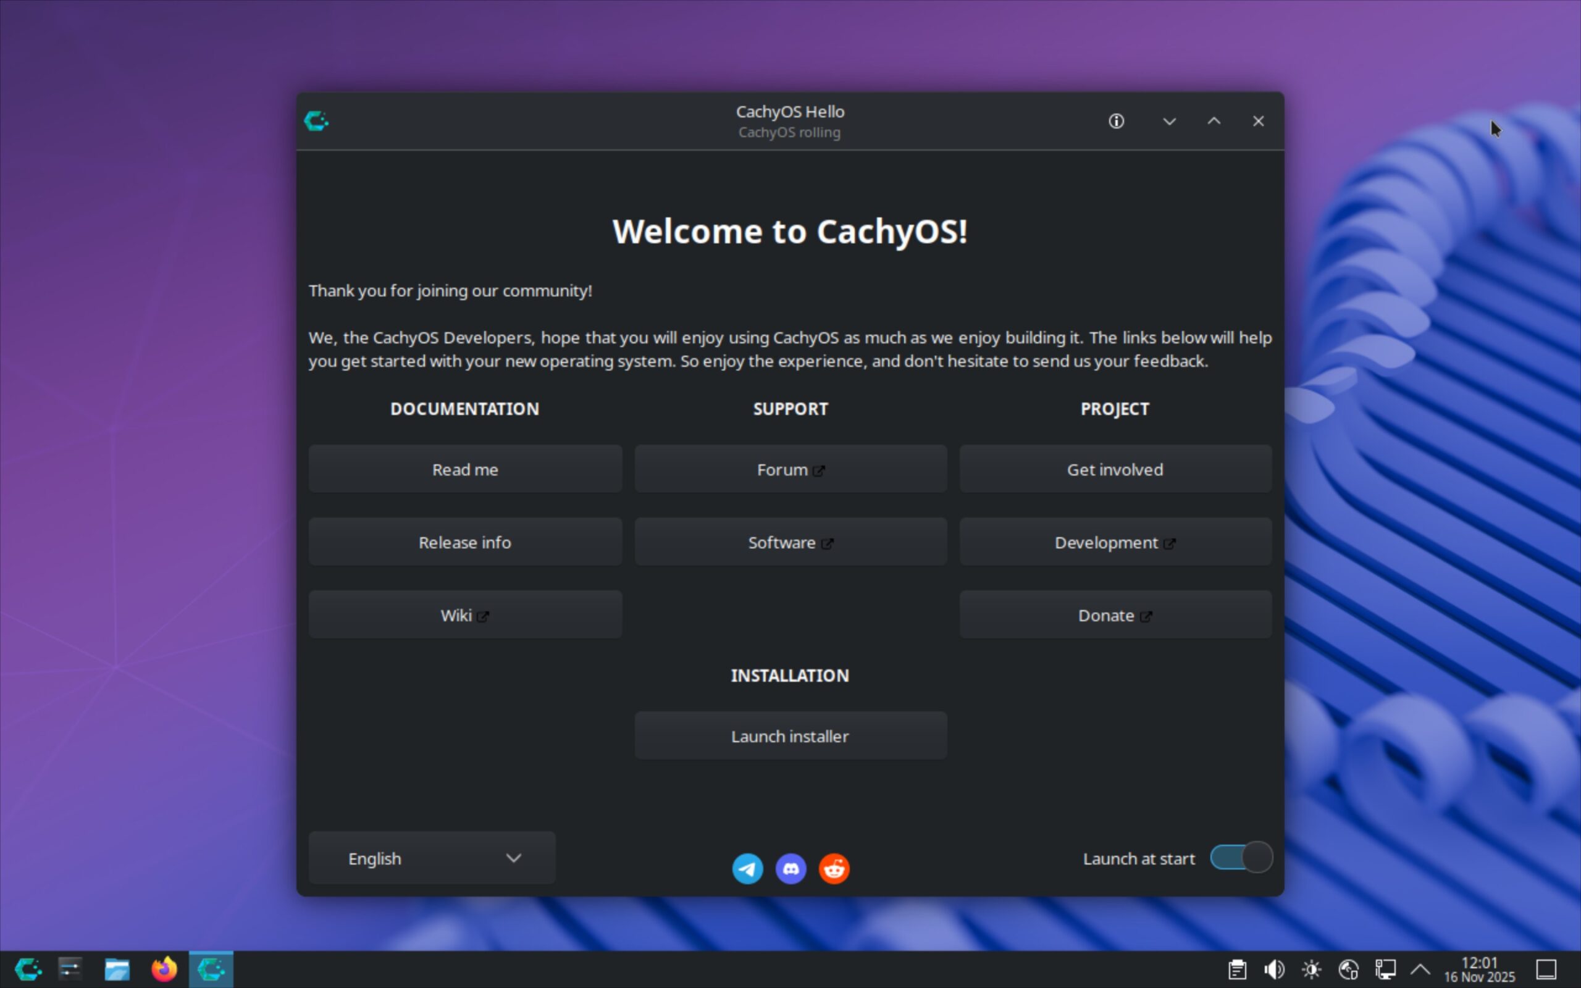Expand hidden system tray icons arrow
Screen dimensions: 1581x988
click(x=1420, y=968)
